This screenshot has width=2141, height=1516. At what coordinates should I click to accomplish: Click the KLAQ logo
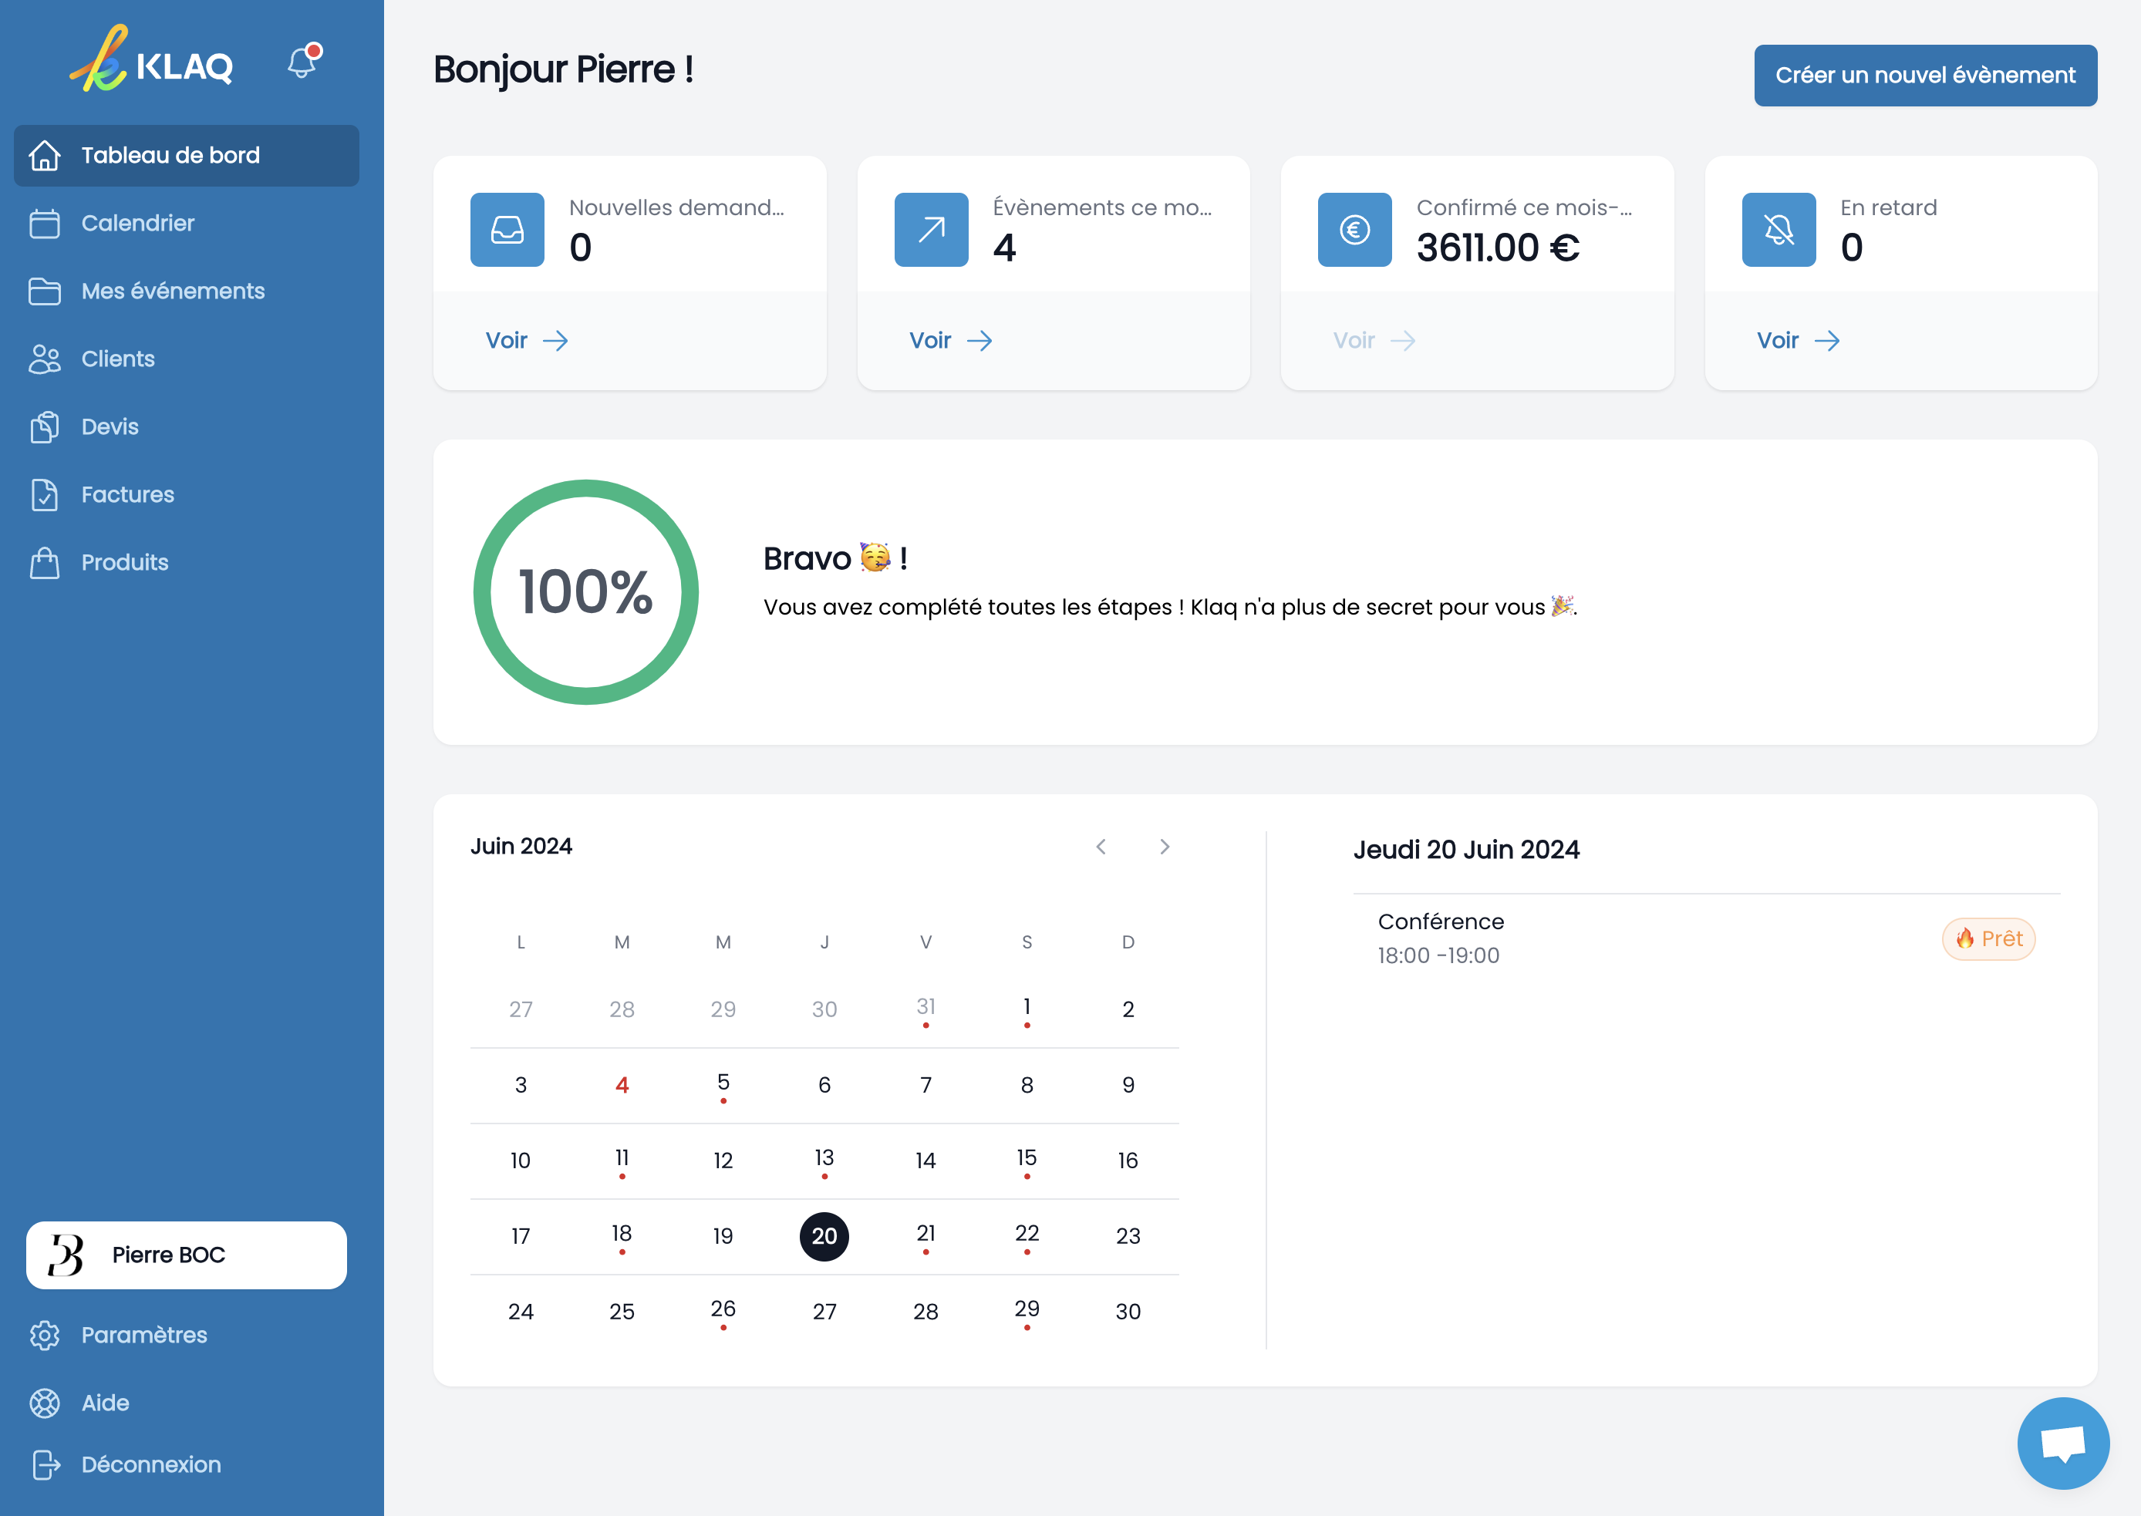click(x=152, y=62)
